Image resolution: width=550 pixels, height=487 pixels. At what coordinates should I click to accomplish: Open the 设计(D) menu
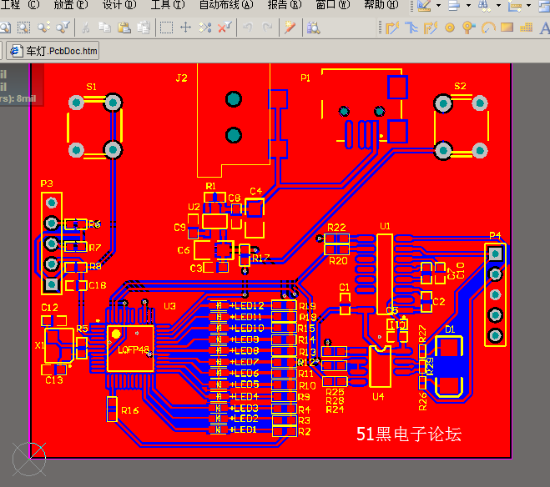119,5
